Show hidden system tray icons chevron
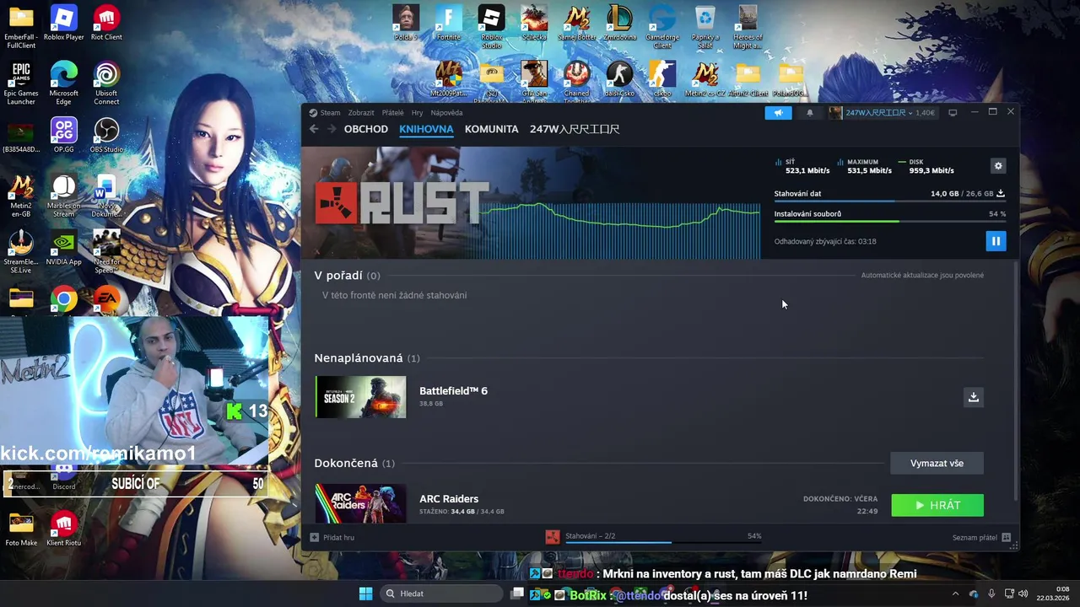The width and height of the screenshot is (1080, 607). click(955, 594)
